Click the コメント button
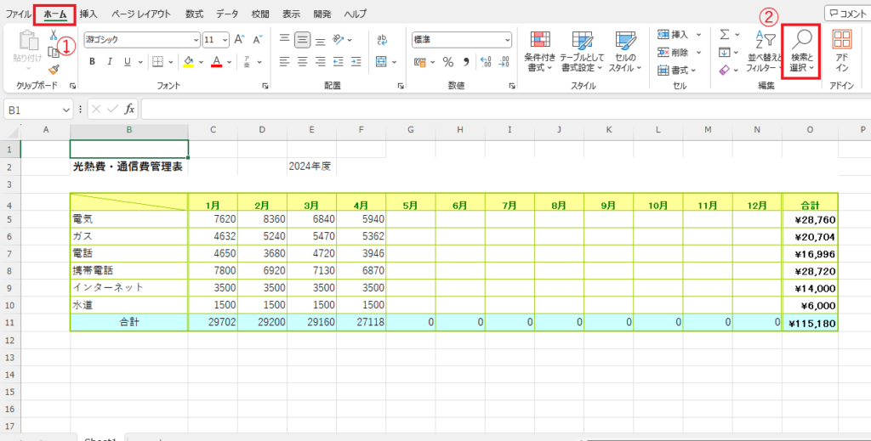Screen dimensions: 871x441 click(x=846, y=14)
